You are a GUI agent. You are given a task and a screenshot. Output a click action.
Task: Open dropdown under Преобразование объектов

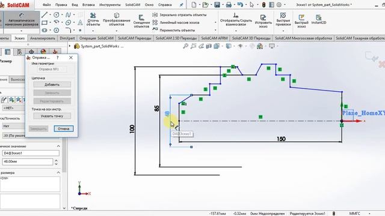pos(116,31)
